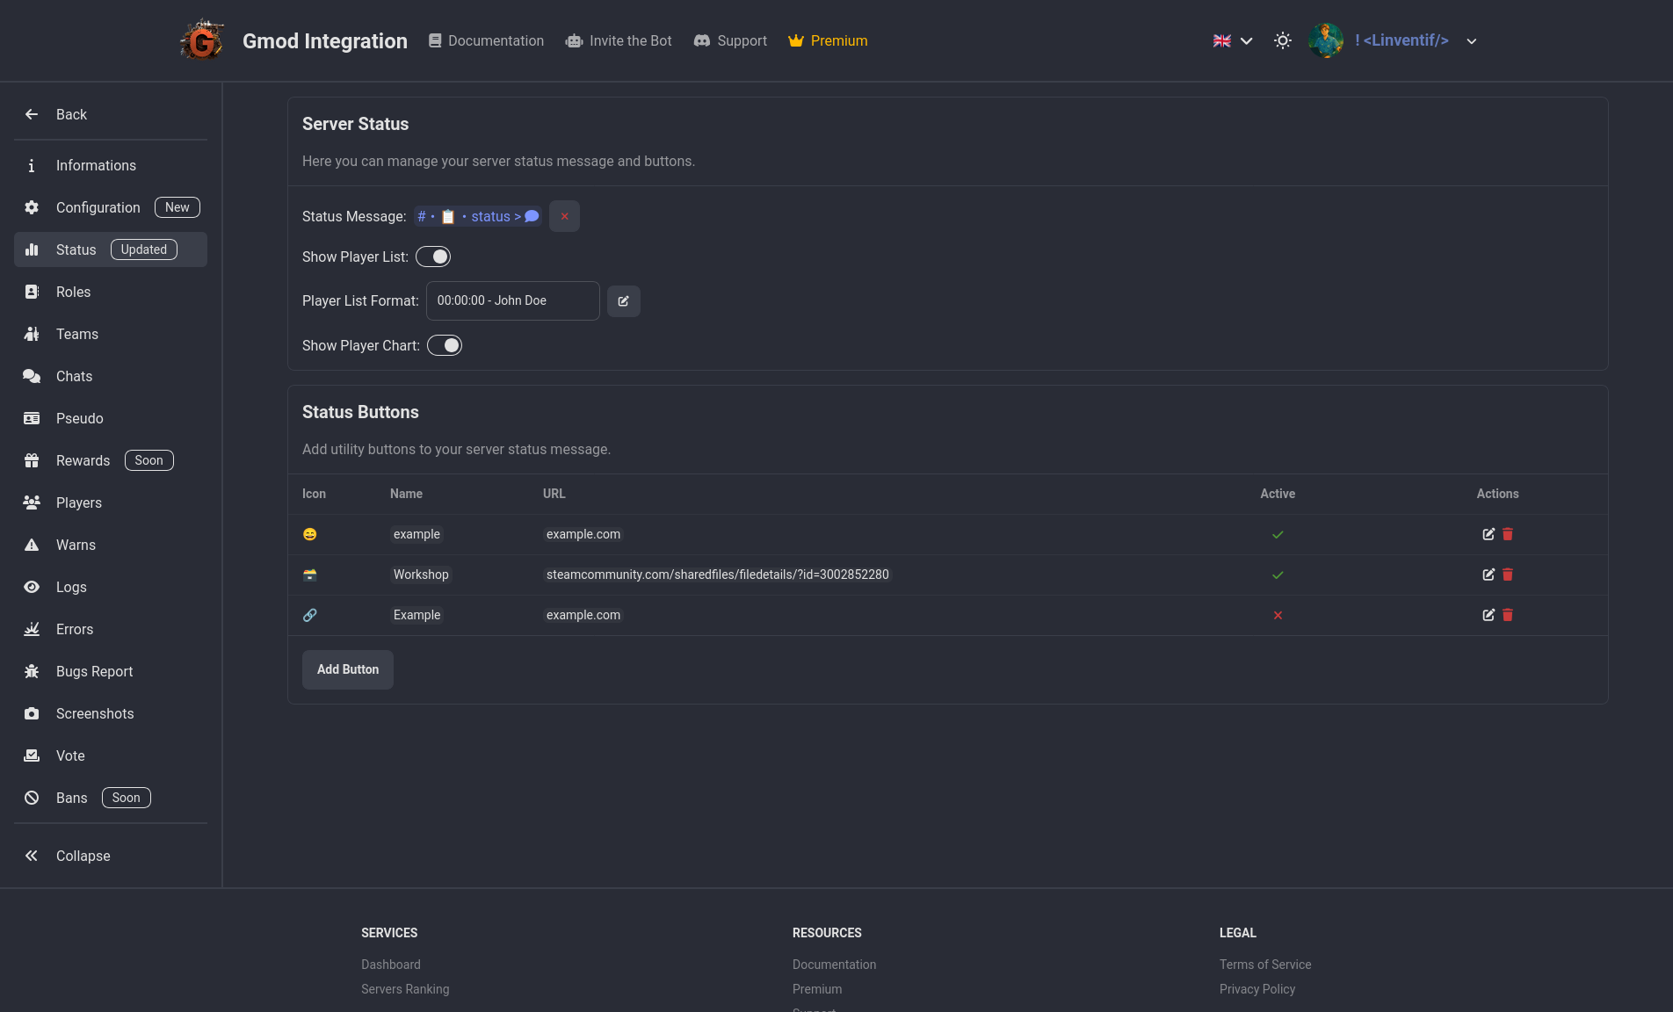Toggle Show Player List switch

(433, 257)
